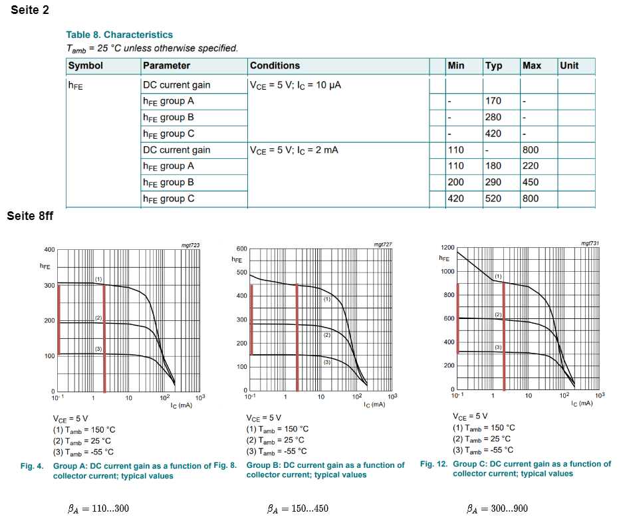Click curve label (1) in Group B graph
This screenshot has width=619, height=519.
click(327, 300)
